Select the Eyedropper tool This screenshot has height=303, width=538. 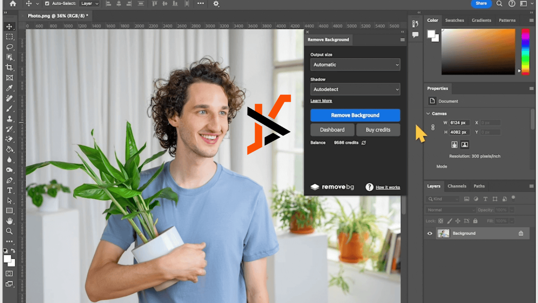coord(9,88)
